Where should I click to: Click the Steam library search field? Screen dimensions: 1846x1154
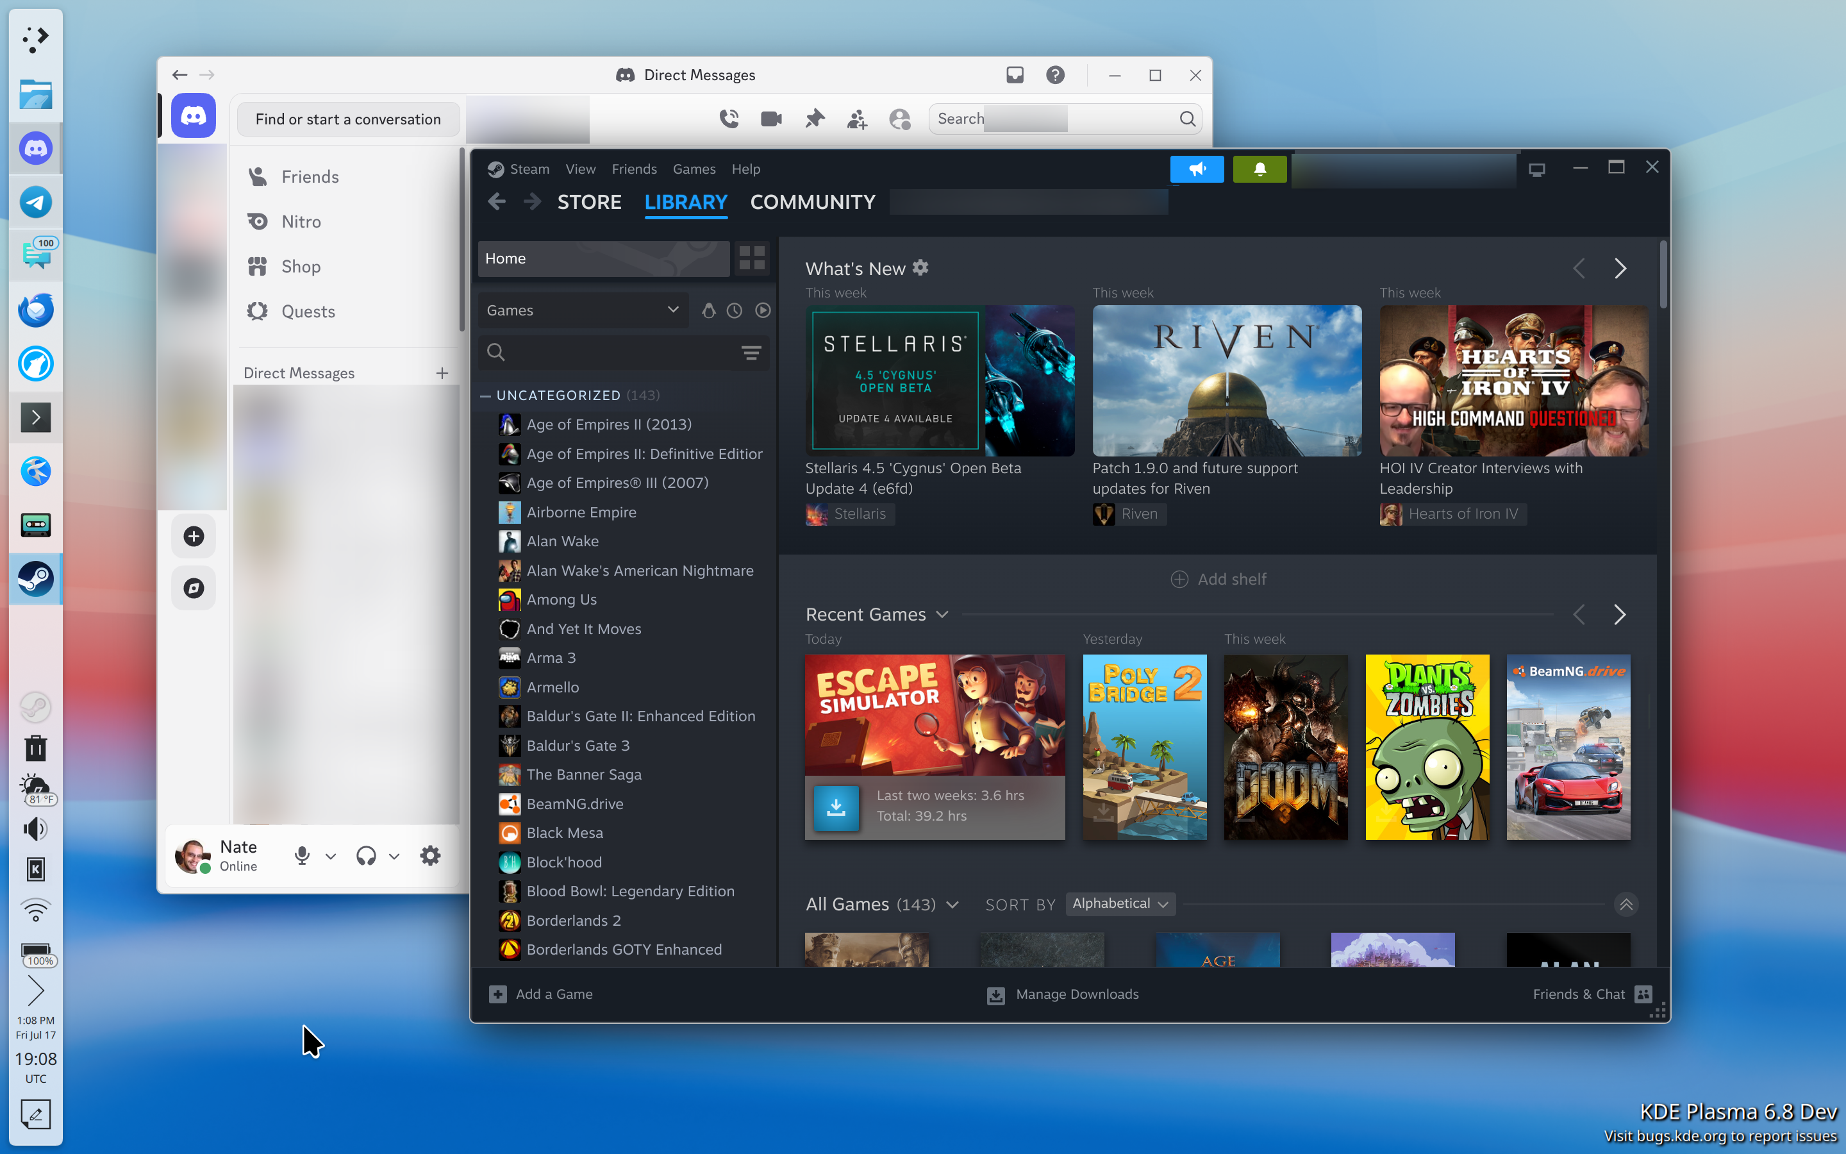click(624, 352)
